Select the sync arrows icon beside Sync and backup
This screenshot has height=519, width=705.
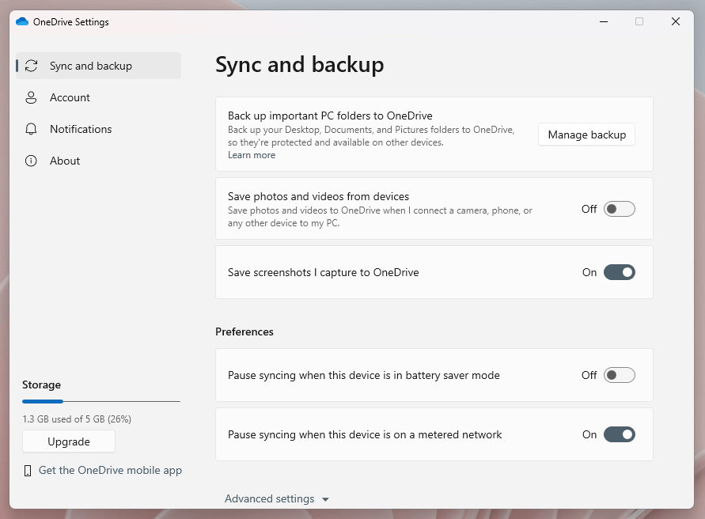(31, 66)
